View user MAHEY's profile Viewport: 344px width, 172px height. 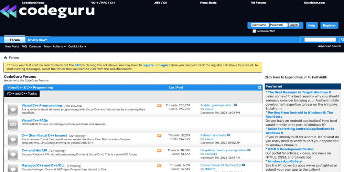pos(210,169)
